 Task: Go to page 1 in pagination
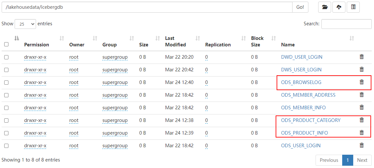click(347, 160)
